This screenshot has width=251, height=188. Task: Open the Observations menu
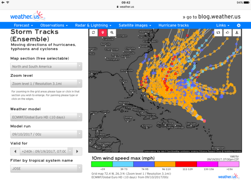(x=54, y=25)
